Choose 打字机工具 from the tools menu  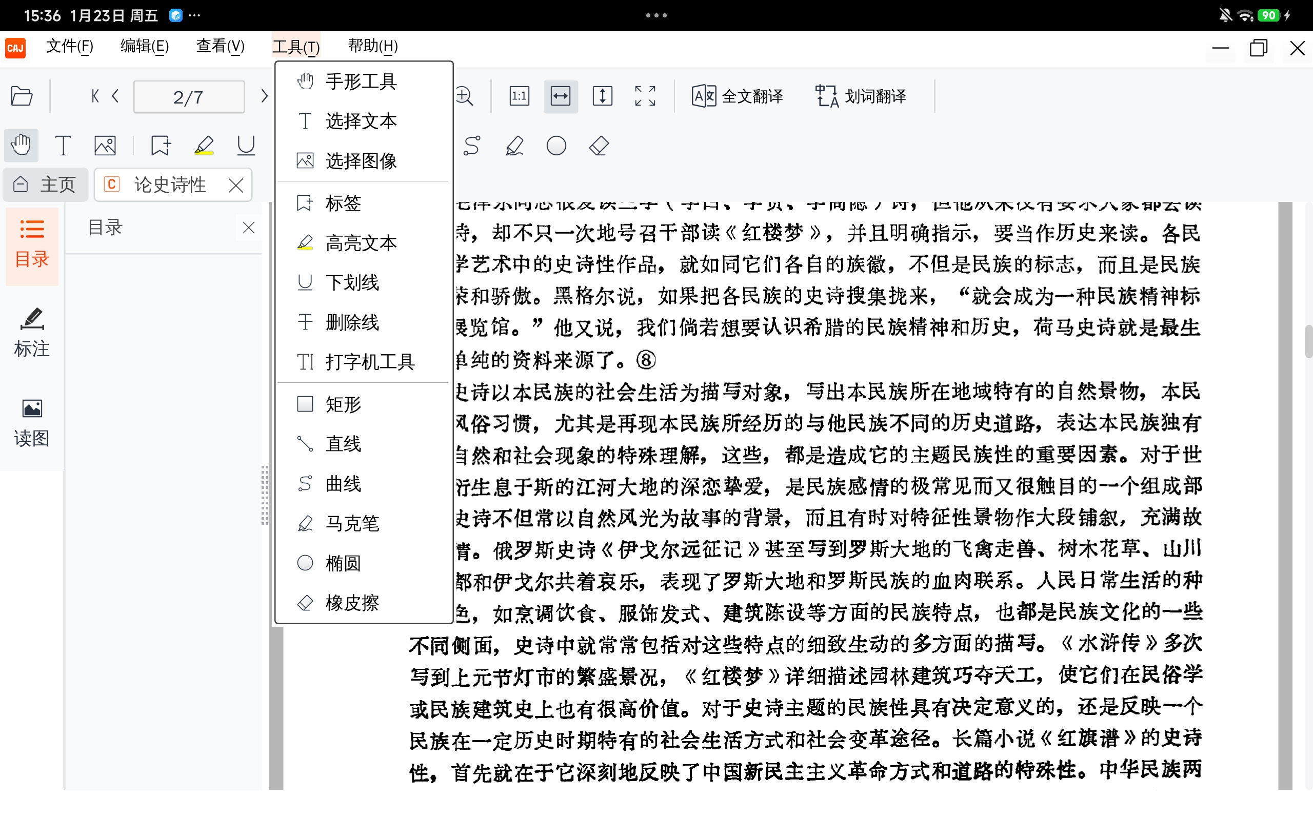369,362
